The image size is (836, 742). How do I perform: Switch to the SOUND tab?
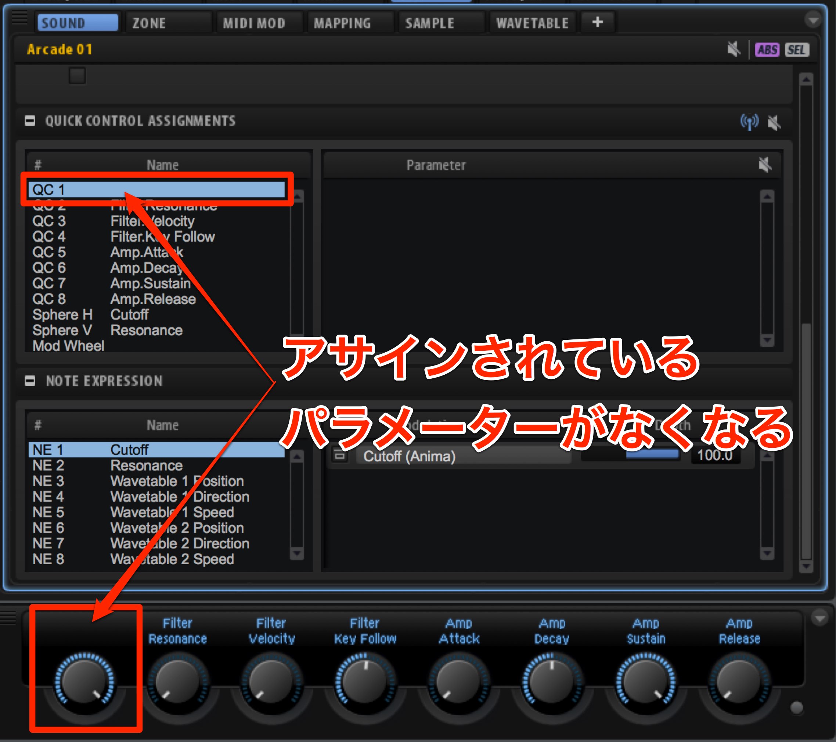78,23
